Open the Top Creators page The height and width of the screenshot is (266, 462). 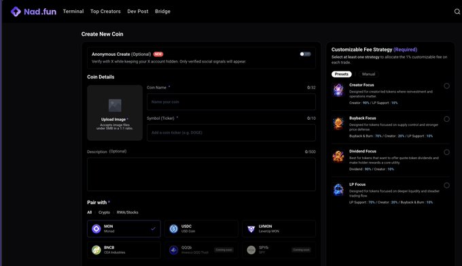click(x=105, y=11)
